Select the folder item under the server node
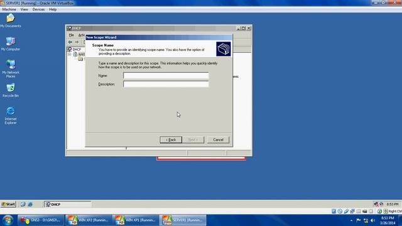The height and width of the screenshot is (226, 402). coord(80,59)
